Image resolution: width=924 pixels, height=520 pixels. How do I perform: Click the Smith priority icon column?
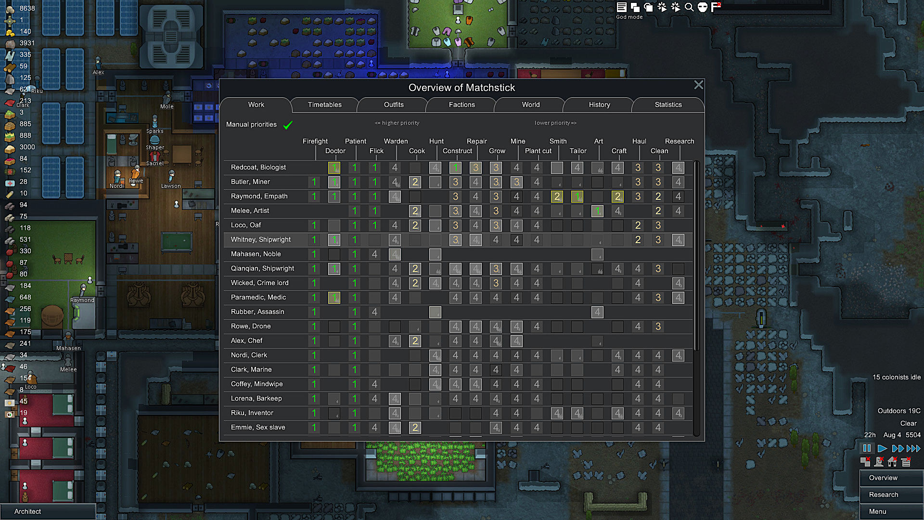coord(556,141)
